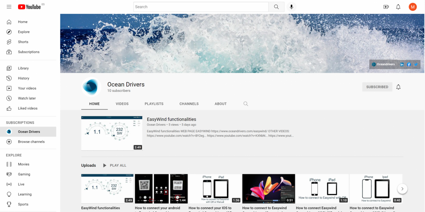Image resolution: width=425 pixels, height=212 pixels.
Task: Open the hamburger guide menu
Action: (x=9, y=7)
